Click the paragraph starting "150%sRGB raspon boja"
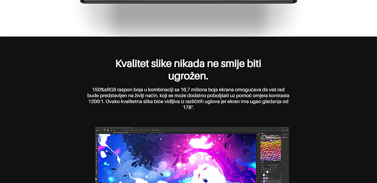Image resolution: width=377 pixels, height=183 pixels. pyautogui.click(x=188, y=98)
